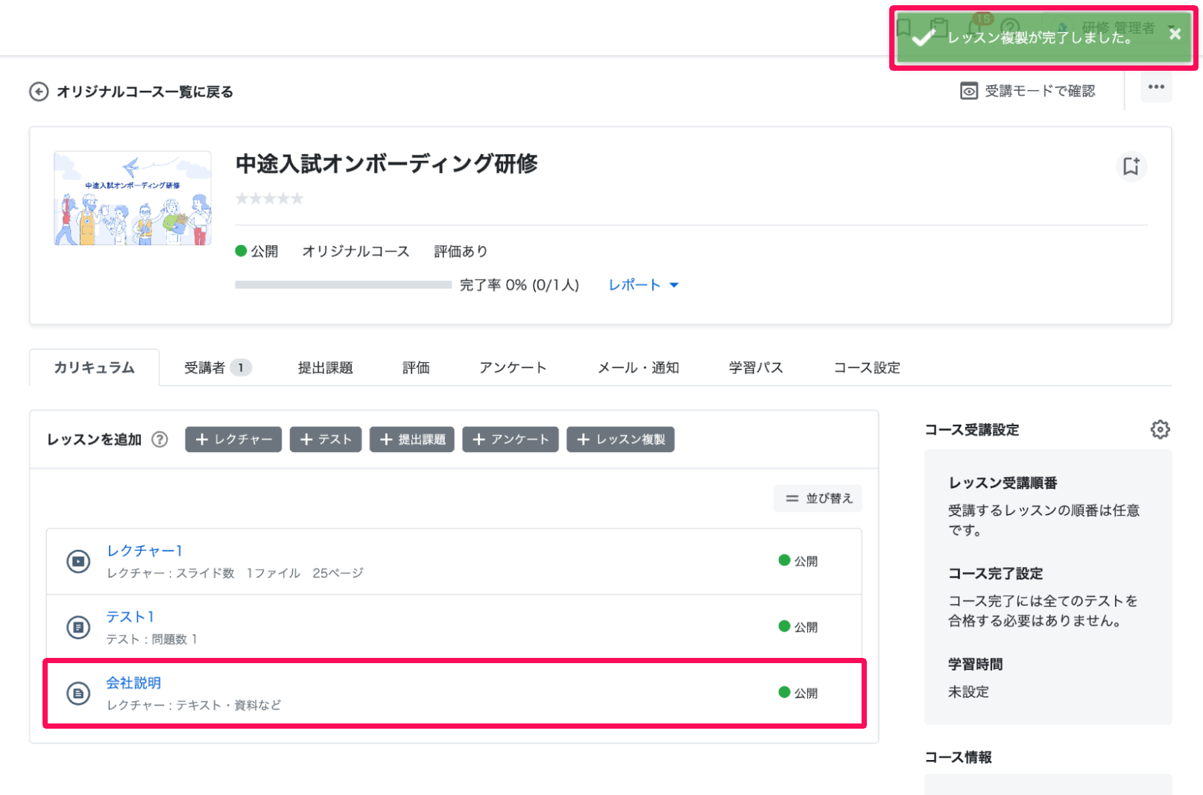Click the 未設定 value
Screen dimensions: 1203x795
coord(968,691)
